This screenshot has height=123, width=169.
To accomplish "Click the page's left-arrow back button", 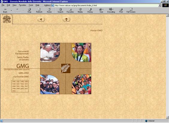I will tap(41, 19).
